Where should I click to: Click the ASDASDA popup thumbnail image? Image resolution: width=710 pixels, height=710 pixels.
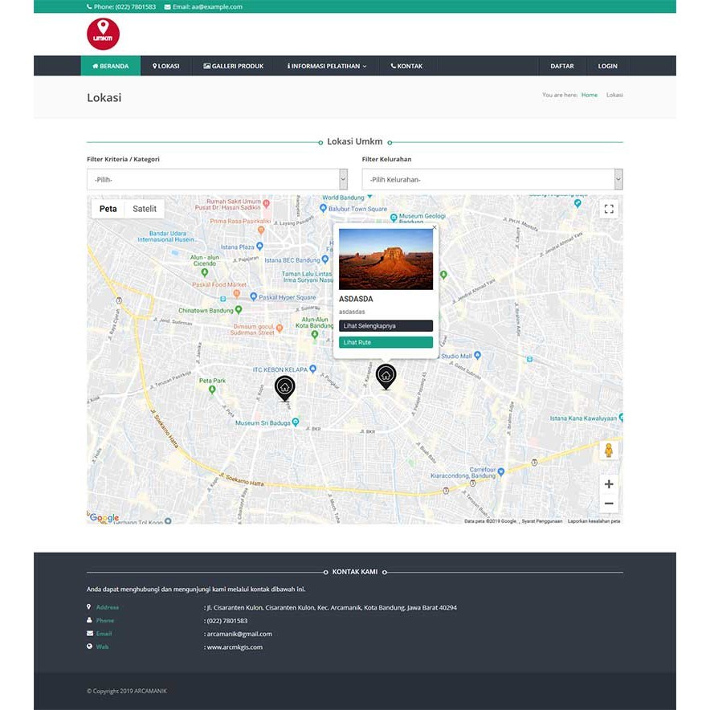(386, 258)
